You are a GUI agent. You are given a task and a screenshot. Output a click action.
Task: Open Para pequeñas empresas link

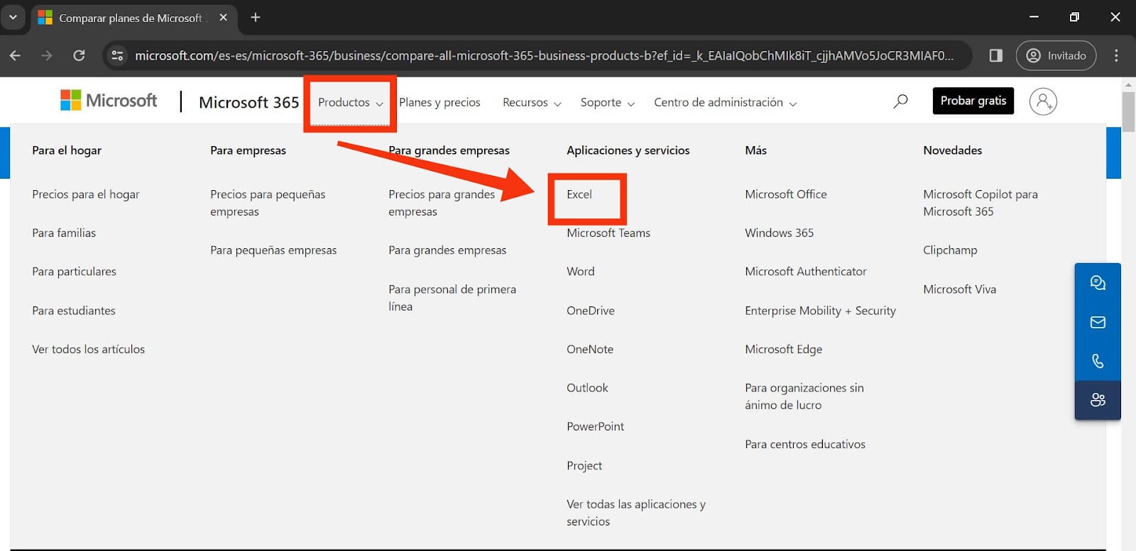click(x=273, y=250)
